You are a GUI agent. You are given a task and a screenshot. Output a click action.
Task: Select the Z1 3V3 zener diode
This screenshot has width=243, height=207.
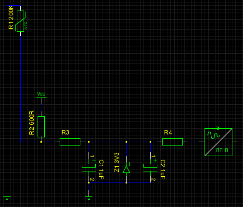click(x=127, y=169)
